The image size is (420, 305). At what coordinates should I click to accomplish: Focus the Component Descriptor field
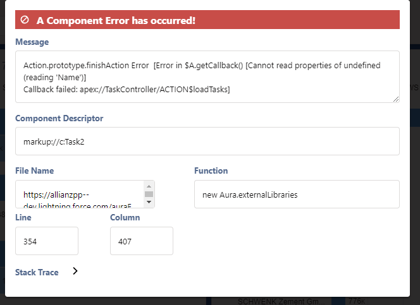coord(207,141)
